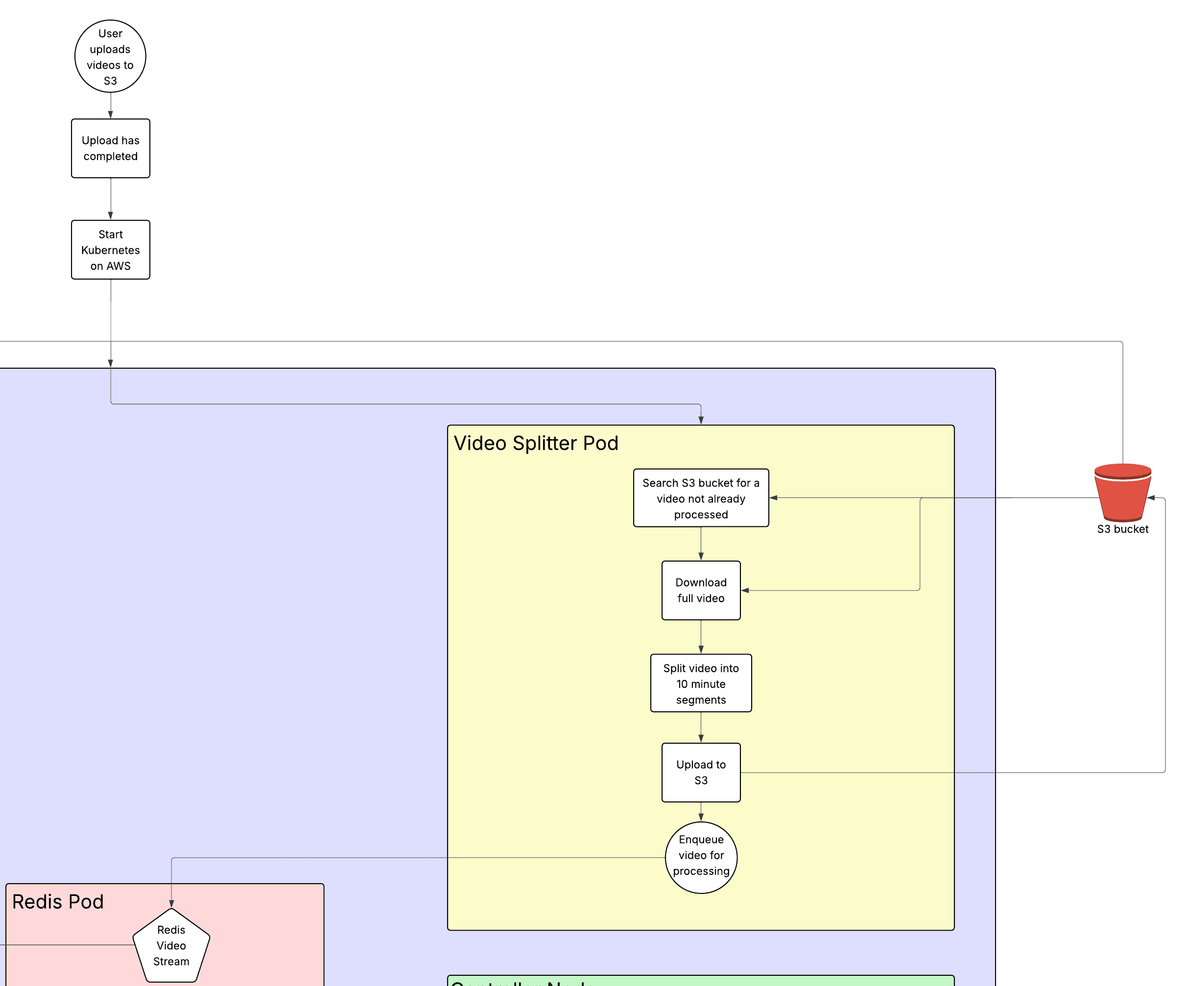Click the 'Upload has completed' box
This screenshot has height=986, width=1185.
coord(111,148)
